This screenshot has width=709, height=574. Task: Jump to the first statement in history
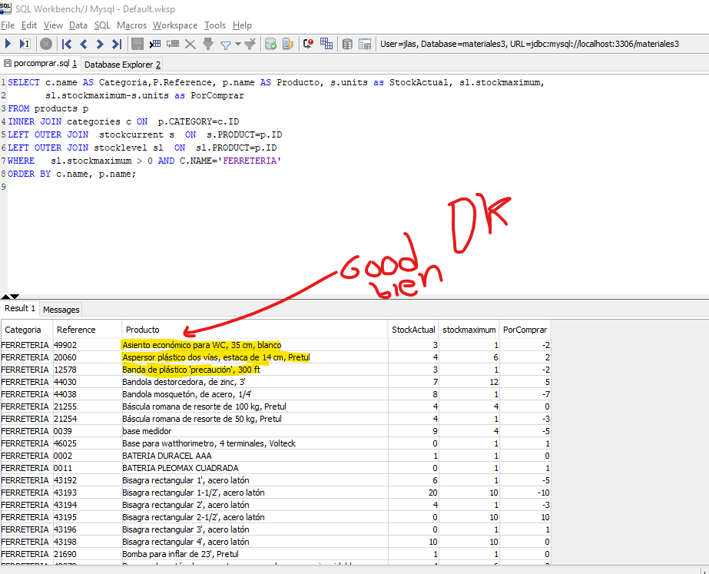coord(67,44)
